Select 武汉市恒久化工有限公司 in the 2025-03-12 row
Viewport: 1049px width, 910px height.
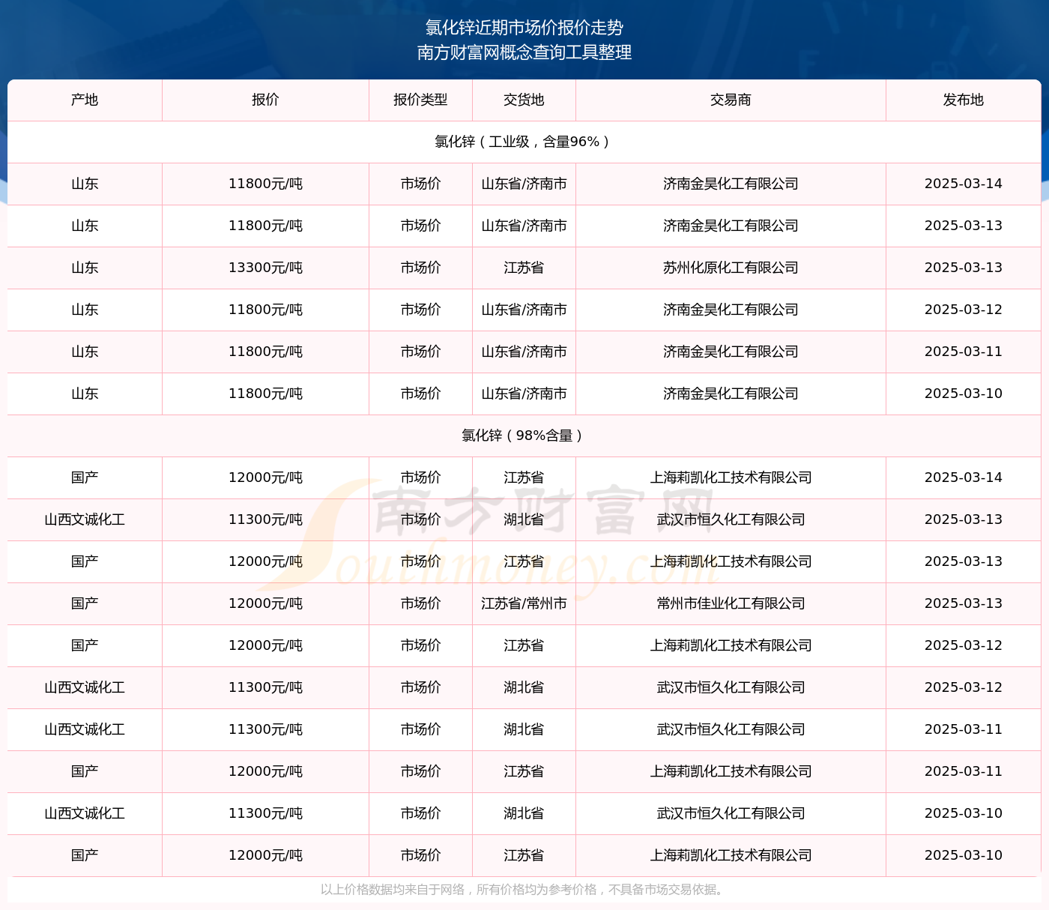[731, 688]
